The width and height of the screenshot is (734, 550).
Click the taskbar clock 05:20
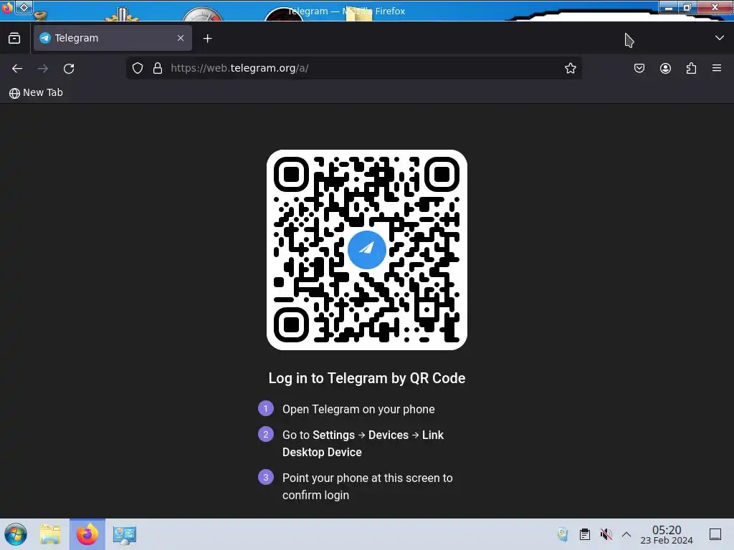[x=667, y=534]
